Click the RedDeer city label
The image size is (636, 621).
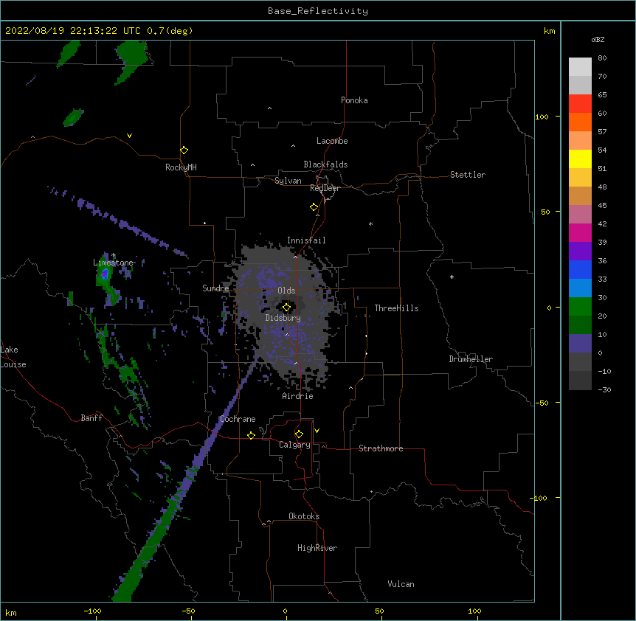[325, 188]
